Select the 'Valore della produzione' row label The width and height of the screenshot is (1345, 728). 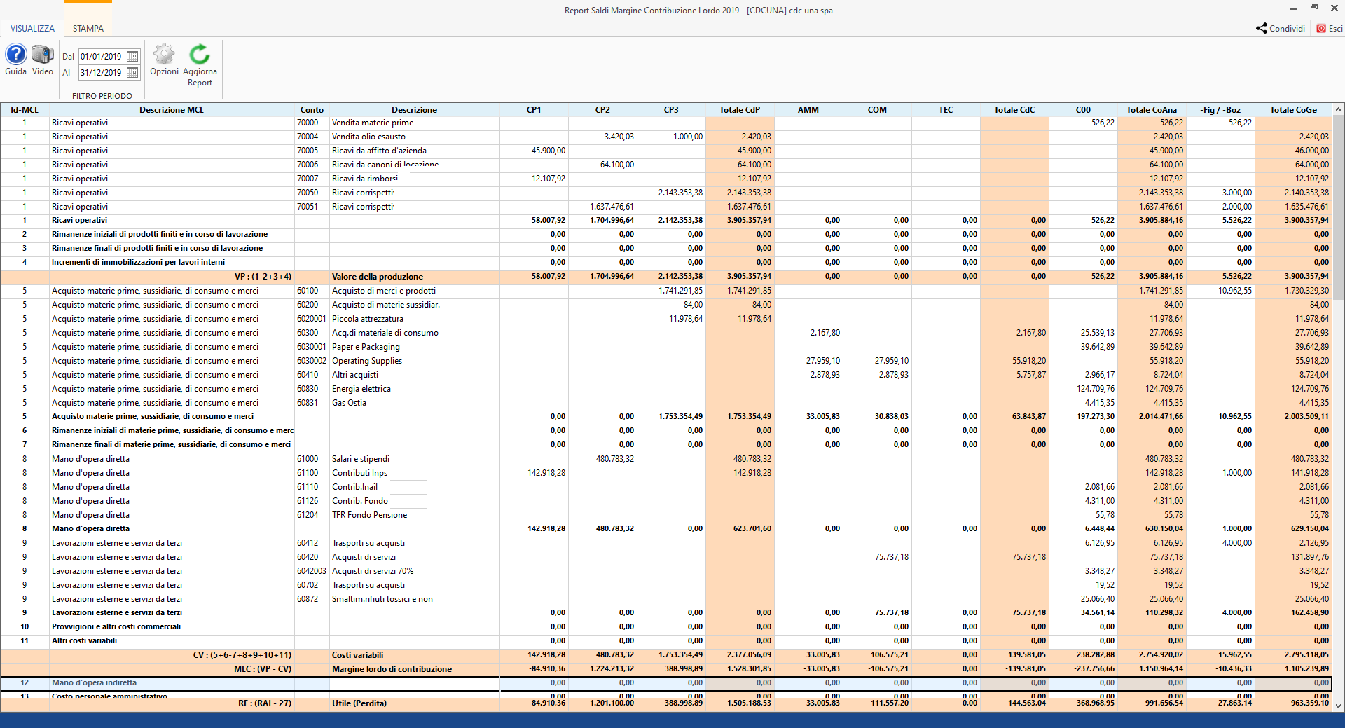(x=378, y=277)
